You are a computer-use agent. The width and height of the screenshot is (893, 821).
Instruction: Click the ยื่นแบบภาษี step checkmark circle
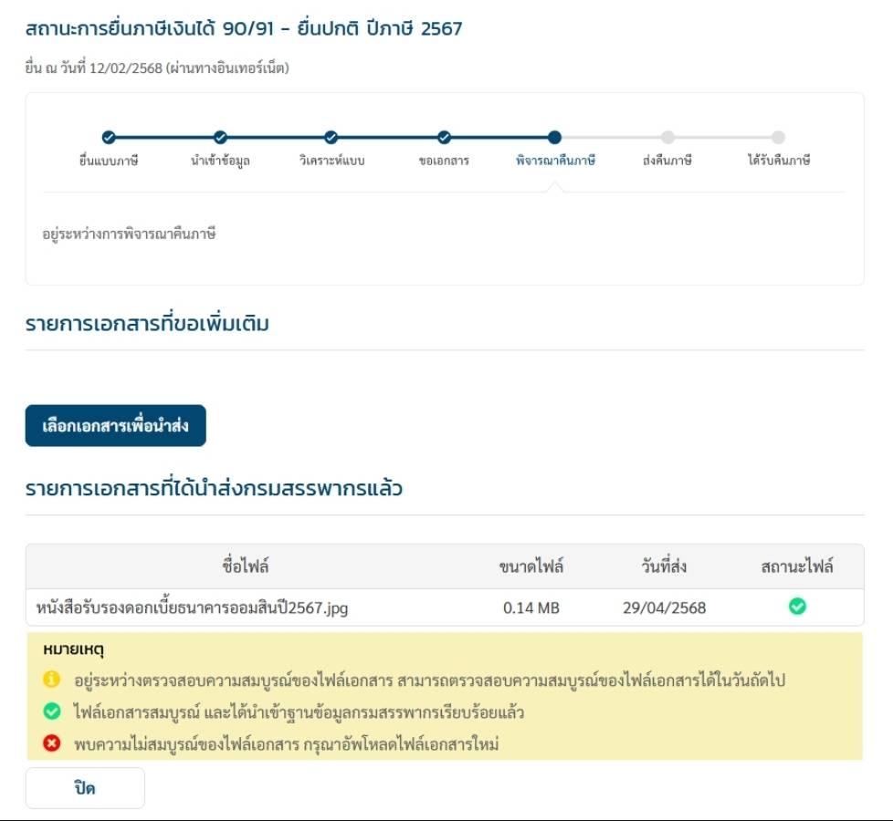coord(109,137)
